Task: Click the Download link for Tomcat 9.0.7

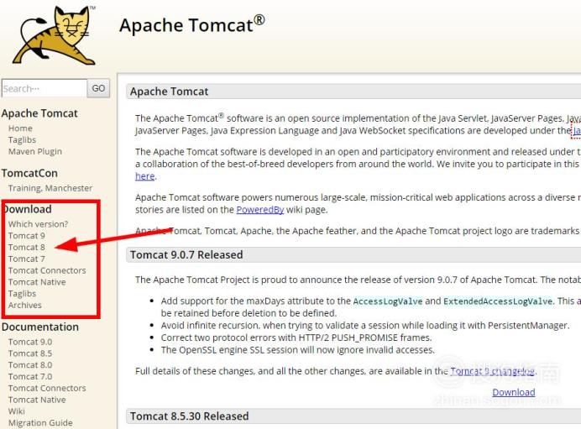Action: (514, 392)
